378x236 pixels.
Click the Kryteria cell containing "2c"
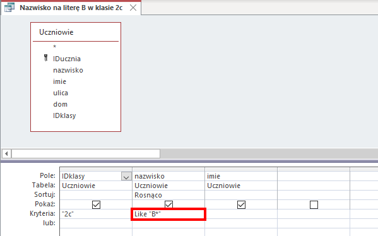tap(96, 214)
